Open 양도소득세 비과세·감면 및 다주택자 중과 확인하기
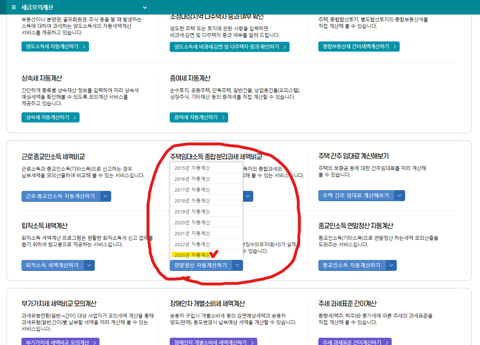Image resolution: width=480 pixels, height=345 pixels. click(x=229, y=47)
